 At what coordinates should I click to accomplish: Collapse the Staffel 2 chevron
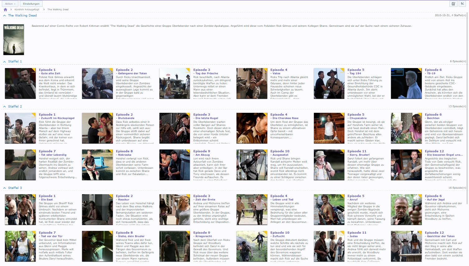click(x=4, y=107)
